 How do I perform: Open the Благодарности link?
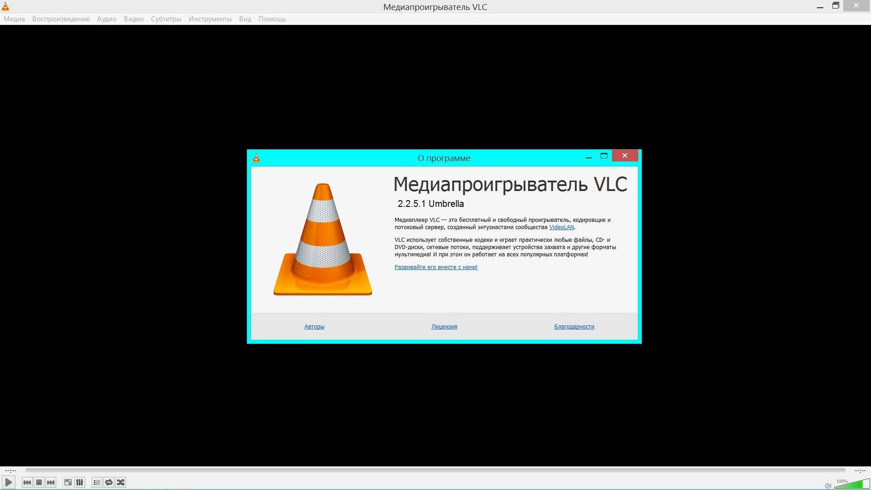point(574,327)
